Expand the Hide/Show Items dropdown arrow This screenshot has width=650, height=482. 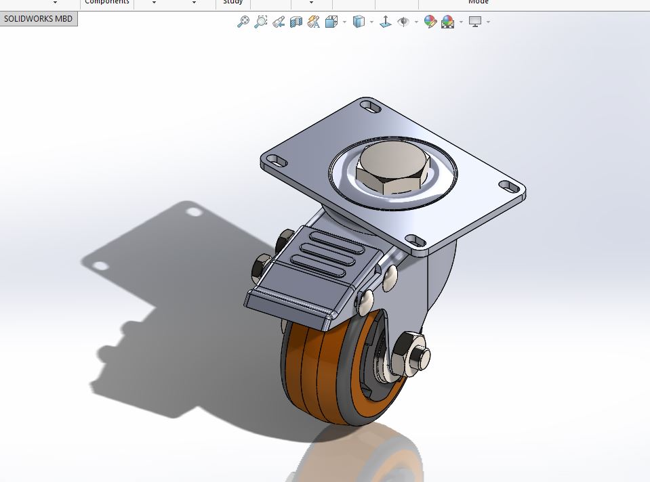pos(416,22)
